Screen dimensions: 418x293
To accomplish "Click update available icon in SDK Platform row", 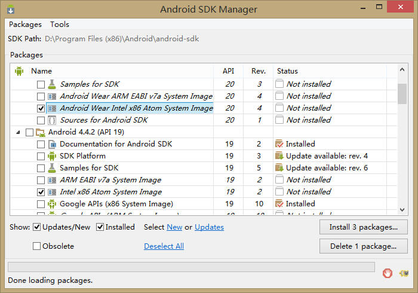I will 279,156.
